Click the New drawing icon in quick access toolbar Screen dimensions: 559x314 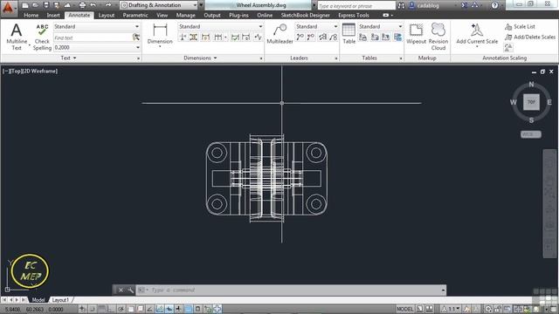click(x=24, y=5)
